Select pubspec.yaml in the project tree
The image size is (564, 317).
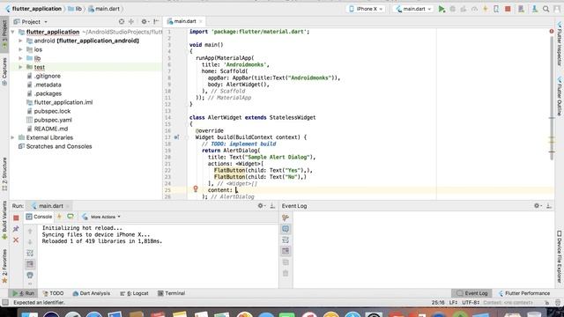pyautogui.click(x=53, y=120)
